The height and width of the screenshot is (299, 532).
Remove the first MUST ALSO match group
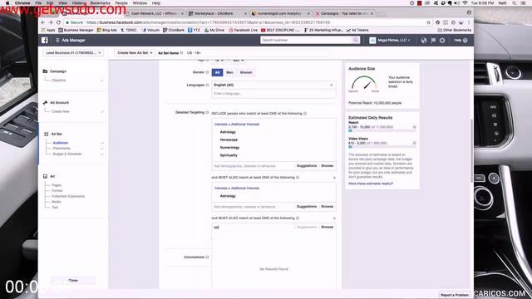point(334,178)
